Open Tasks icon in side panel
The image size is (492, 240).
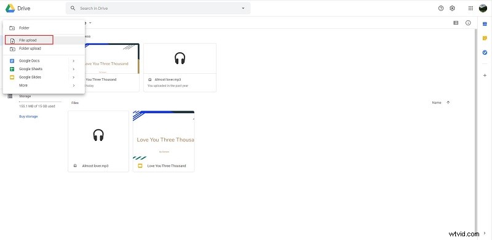pos(485,52)
